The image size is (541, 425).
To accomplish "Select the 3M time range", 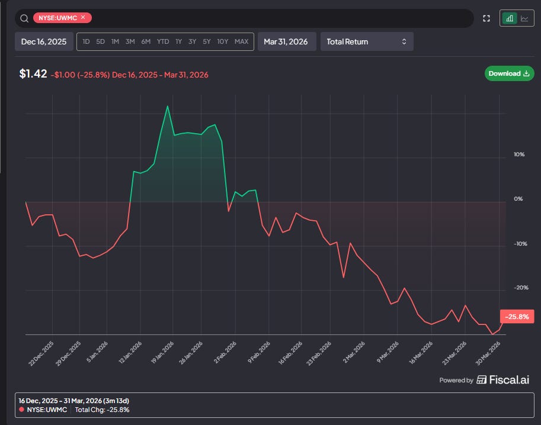I will click(130, 41).
